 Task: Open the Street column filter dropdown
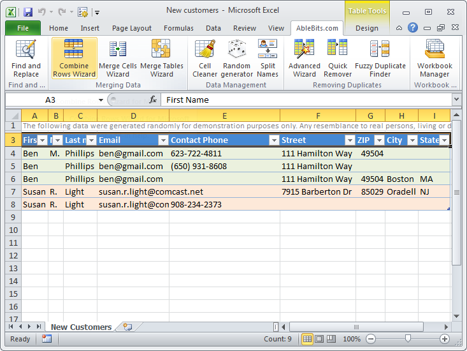(350, 140)
